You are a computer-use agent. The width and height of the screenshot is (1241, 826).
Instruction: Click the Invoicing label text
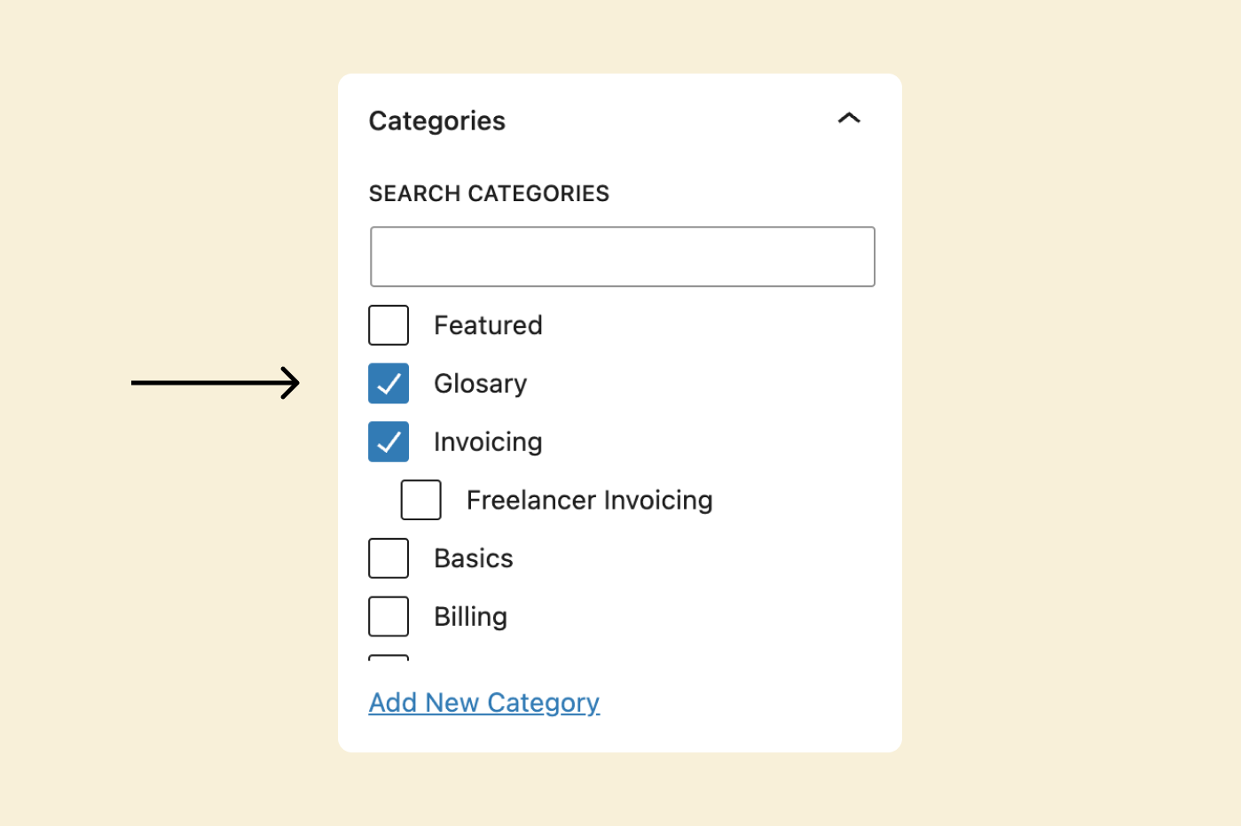coord(488,442)
